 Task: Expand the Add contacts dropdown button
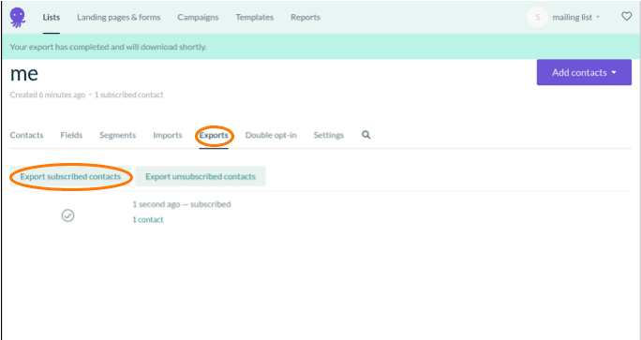(x=584, y=72)
